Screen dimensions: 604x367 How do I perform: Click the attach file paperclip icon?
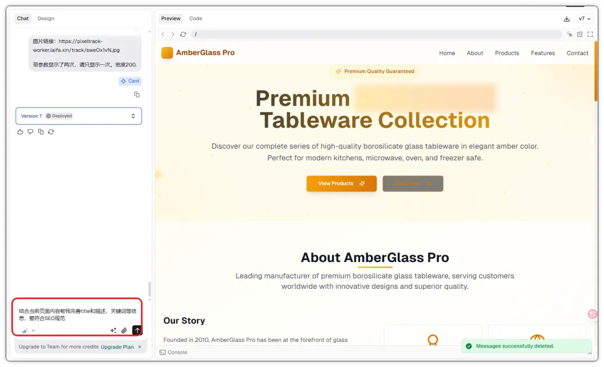(124, 331)
